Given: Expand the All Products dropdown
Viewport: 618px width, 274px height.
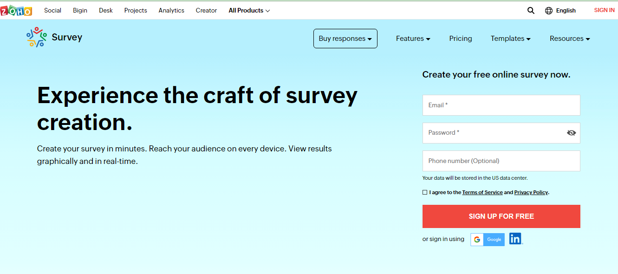Looking at the screenshot, I should pos(249,10).
